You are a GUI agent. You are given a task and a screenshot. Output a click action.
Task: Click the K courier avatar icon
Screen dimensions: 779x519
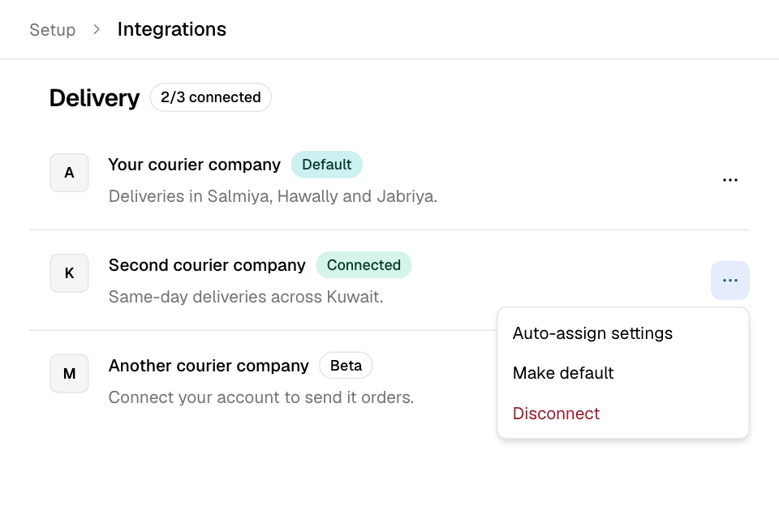tap(70, 273)
